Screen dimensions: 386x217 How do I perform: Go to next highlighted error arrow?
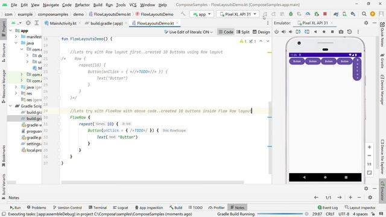tap(268, 41)
